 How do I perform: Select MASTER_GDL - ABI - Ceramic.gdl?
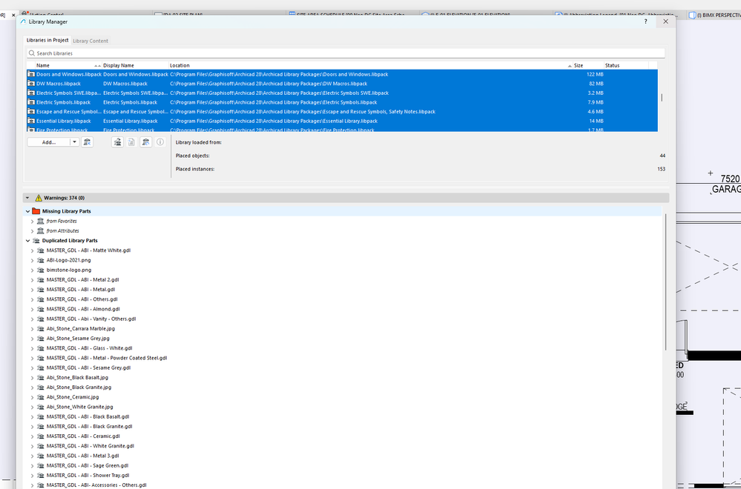[83, 436]
